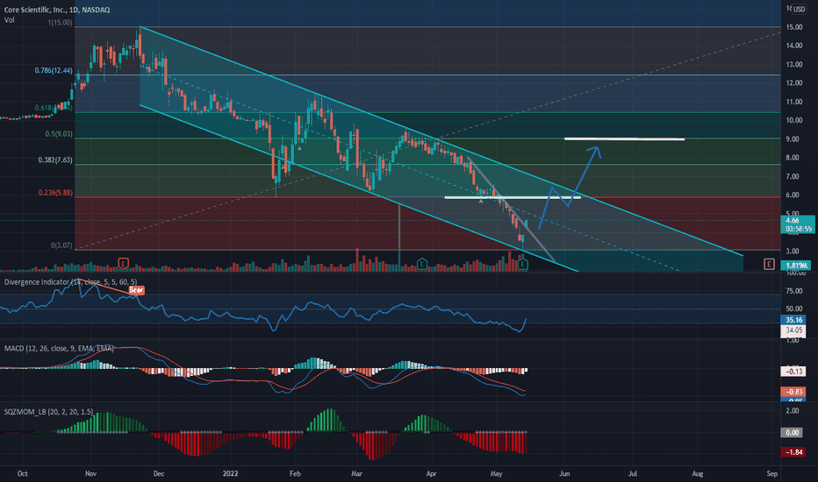Open earnings marker E below the May candles
Image resolution: width=818 pixels, height=482 pixels.
(x=523, y=265)
